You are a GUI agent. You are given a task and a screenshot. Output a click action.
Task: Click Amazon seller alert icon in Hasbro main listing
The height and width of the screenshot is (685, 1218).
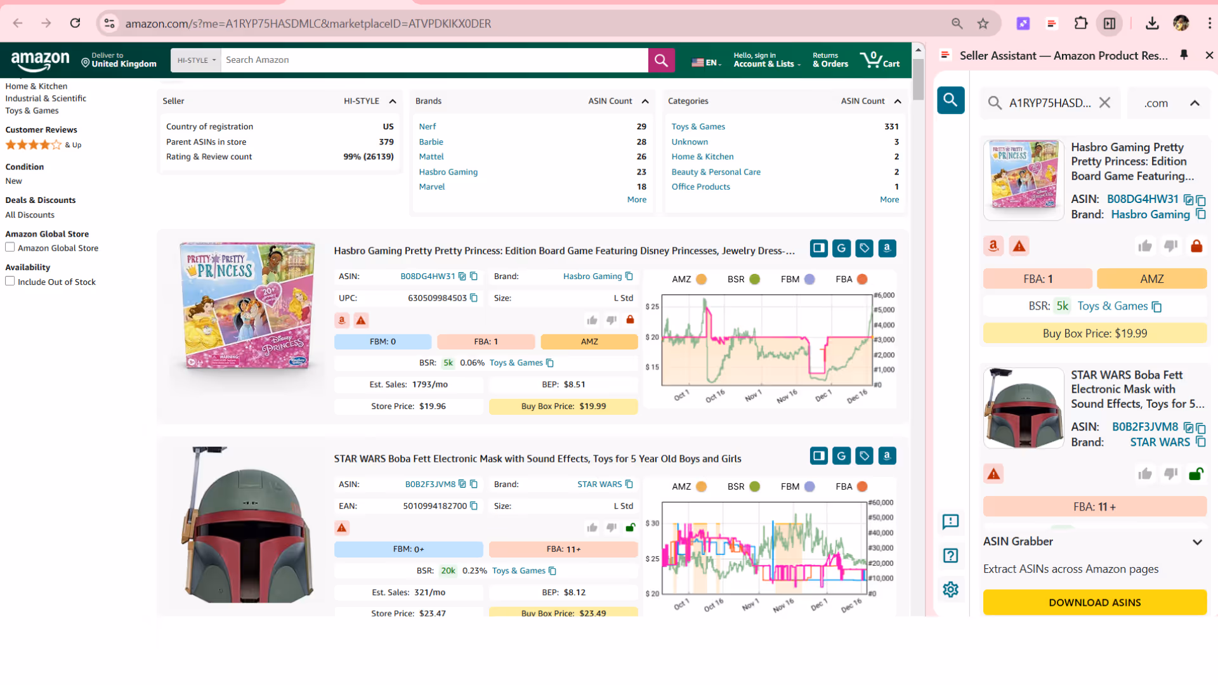(342, 320)
